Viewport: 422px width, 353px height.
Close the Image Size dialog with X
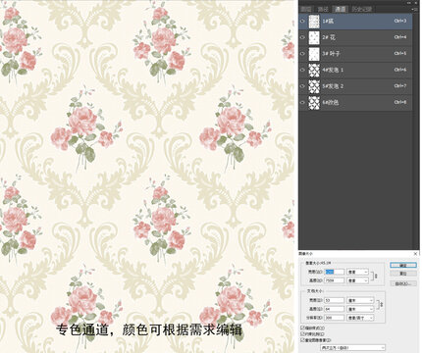(415, 254)
